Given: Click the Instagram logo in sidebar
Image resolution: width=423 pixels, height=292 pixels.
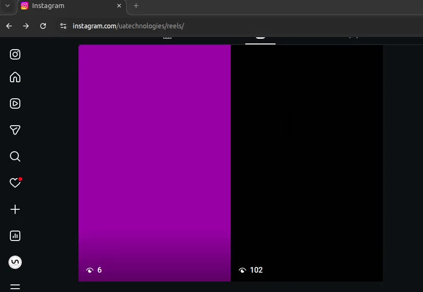Looking at the screenshot, I should coord(15,54).
